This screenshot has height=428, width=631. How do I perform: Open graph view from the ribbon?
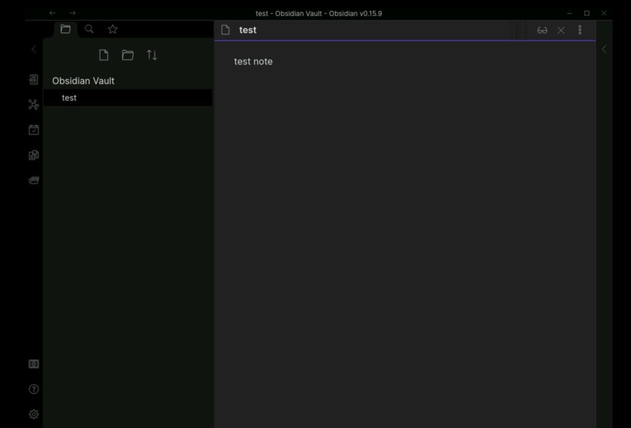(34, 105)
